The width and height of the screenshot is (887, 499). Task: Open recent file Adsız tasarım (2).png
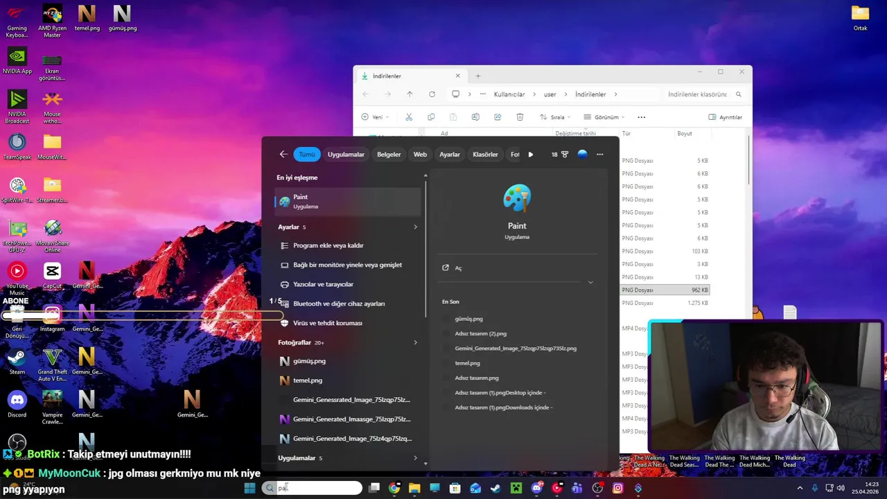pos(480,333)
